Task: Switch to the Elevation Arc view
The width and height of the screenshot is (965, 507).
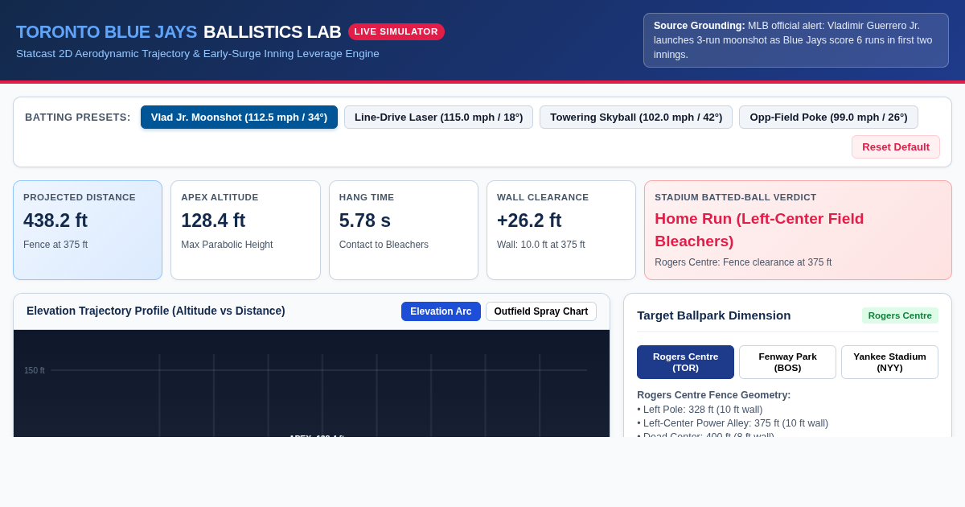Action: pos(441,311)
